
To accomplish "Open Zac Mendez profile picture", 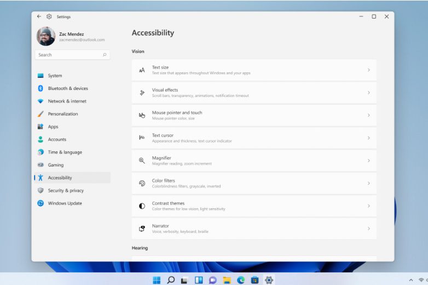I will click(x=46, y=36).
